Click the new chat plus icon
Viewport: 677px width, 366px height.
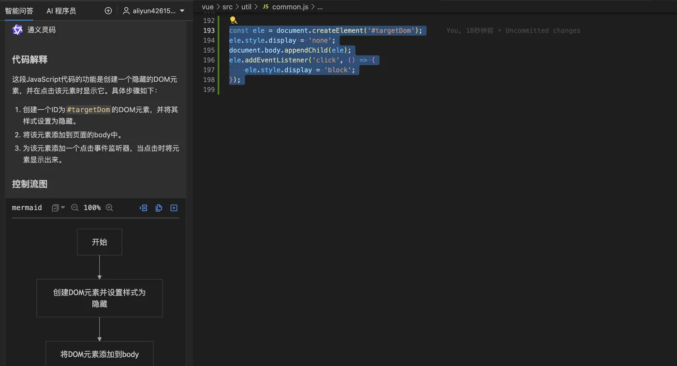(108, 11)
